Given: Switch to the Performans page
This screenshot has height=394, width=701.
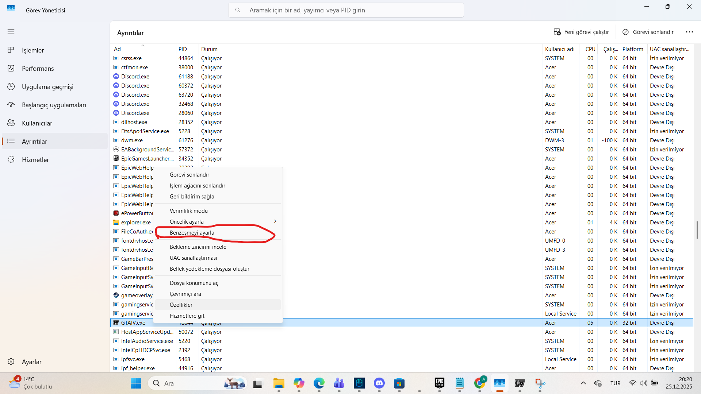Looking at the screenshot, I should (55, 69).
